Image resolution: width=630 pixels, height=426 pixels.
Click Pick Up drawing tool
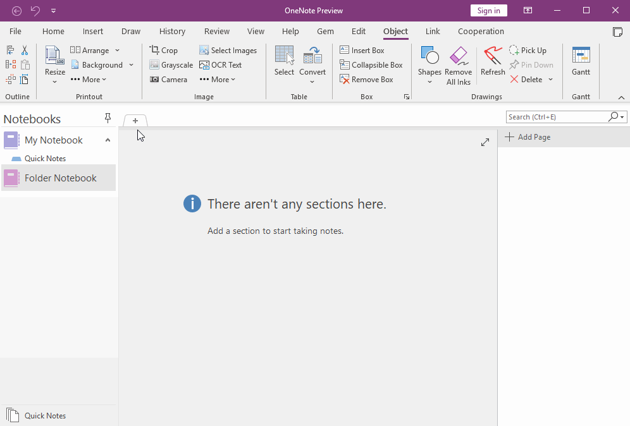coord(528,50)
